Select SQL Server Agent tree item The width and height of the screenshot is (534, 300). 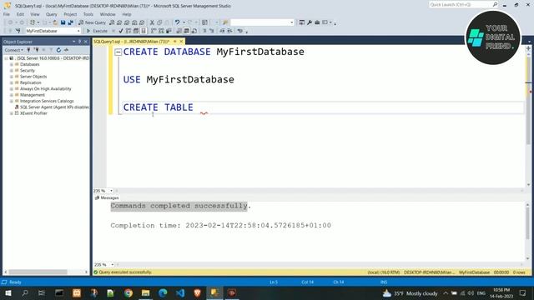(54, 107)
